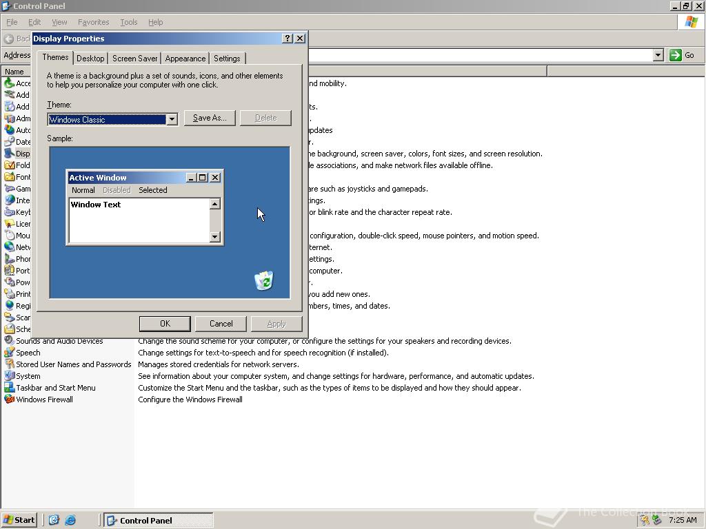This screenshot has height=529, width=706.
Task: Open the Theme dropdown list
Action: coord(172,119)
